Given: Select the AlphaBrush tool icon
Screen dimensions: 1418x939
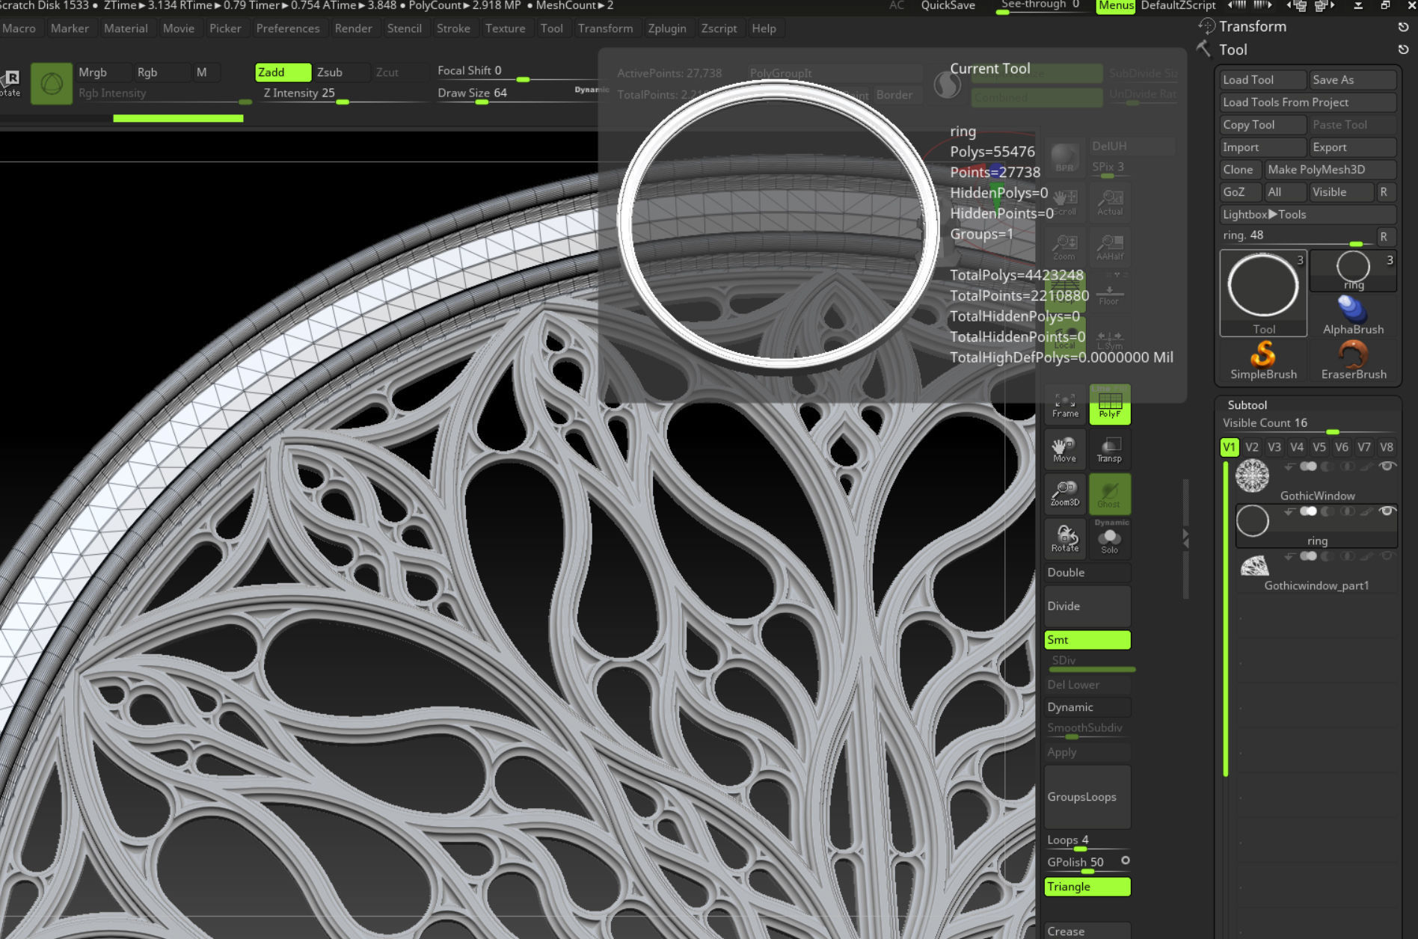Looking at the screenshot, I should pyautogui.click(x=1353, y=315).
